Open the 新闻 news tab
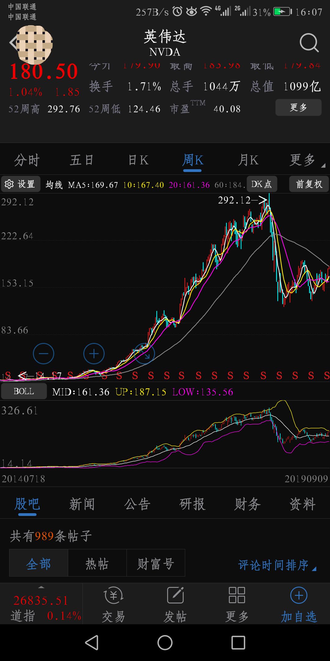The width and height of the screenshot is (330, 661). [x=82, y=504]
